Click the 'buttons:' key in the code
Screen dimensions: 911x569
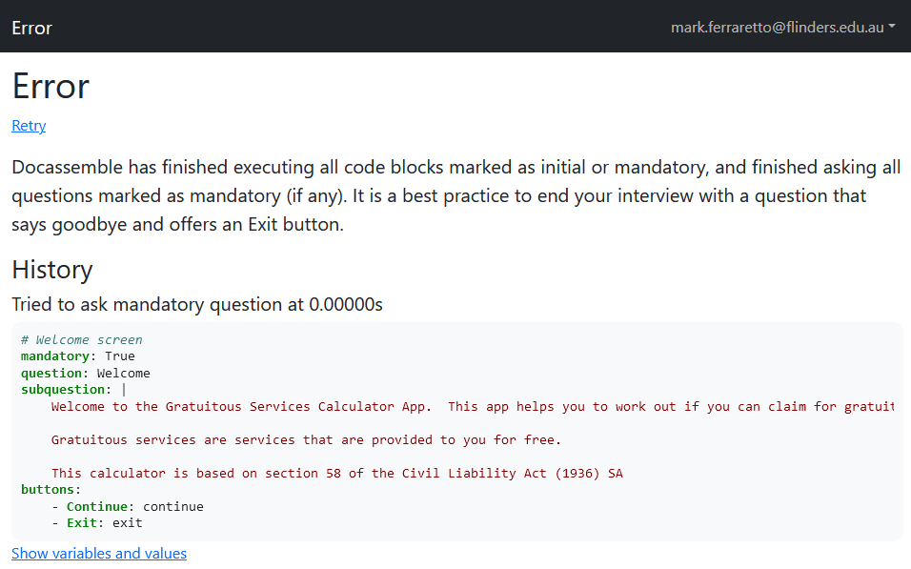click(48, 490)
